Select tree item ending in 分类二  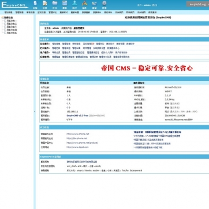click(12, 24)
